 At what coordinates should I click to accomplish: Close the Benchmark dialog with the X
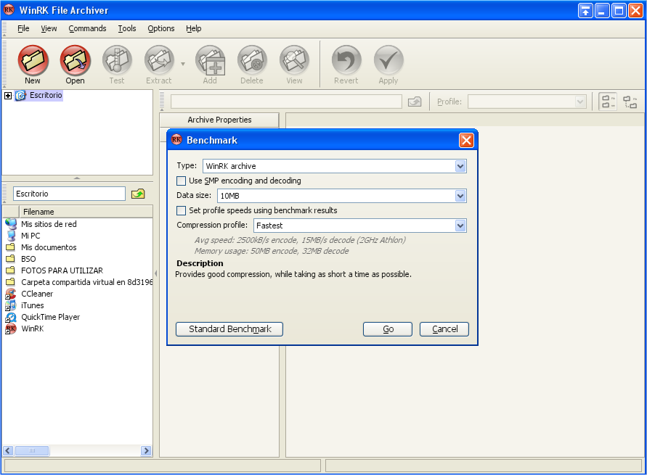pyautogui.click(x=466, y=141)
